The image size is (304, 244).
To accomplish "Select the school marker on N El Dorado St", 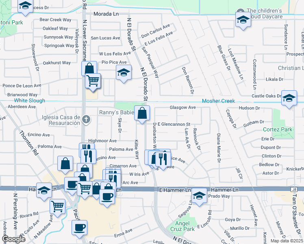I will tap(124, 73).
